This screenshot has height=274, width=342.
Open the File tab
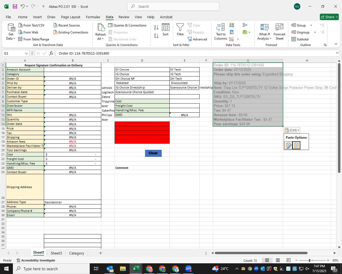pyautogui.click(x=9, y=17)
